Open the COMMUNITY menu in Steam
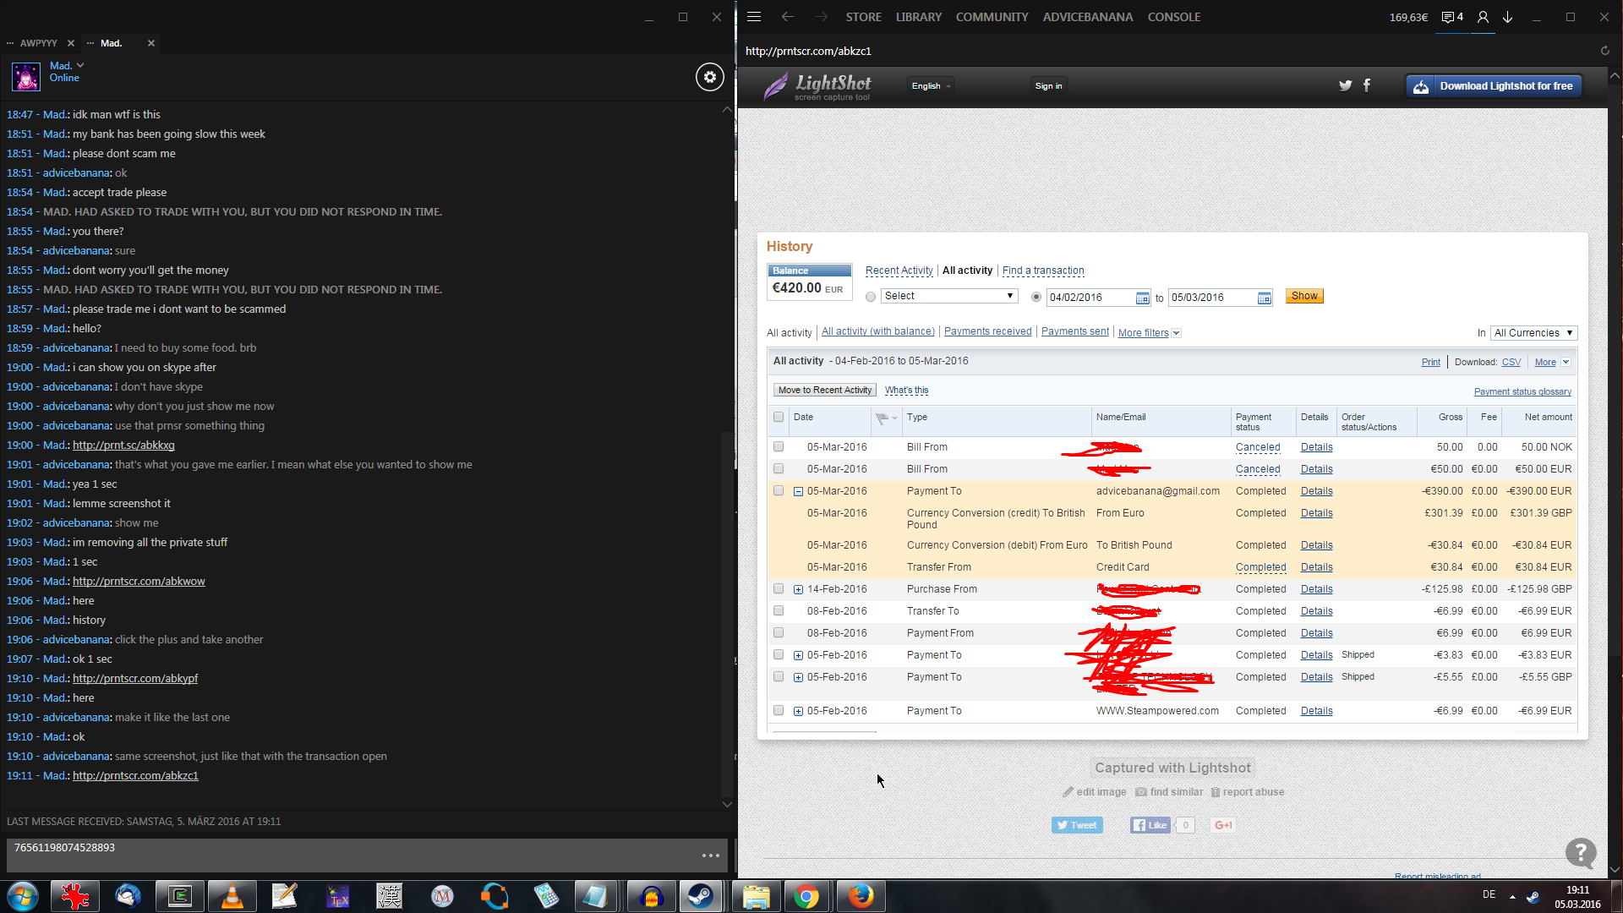1623x913 pixels. (x=992, y=17)
